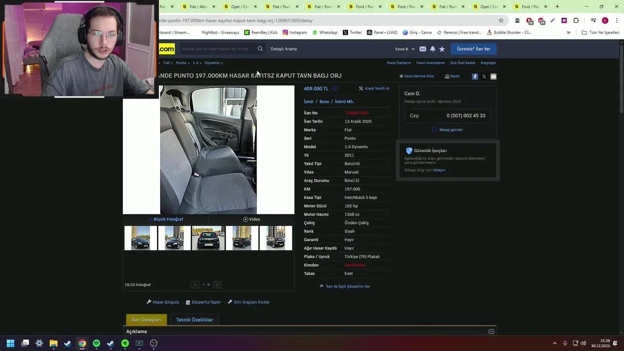Play the listing Video
Viewport: 624px width, 351px height.
(252, 219)
